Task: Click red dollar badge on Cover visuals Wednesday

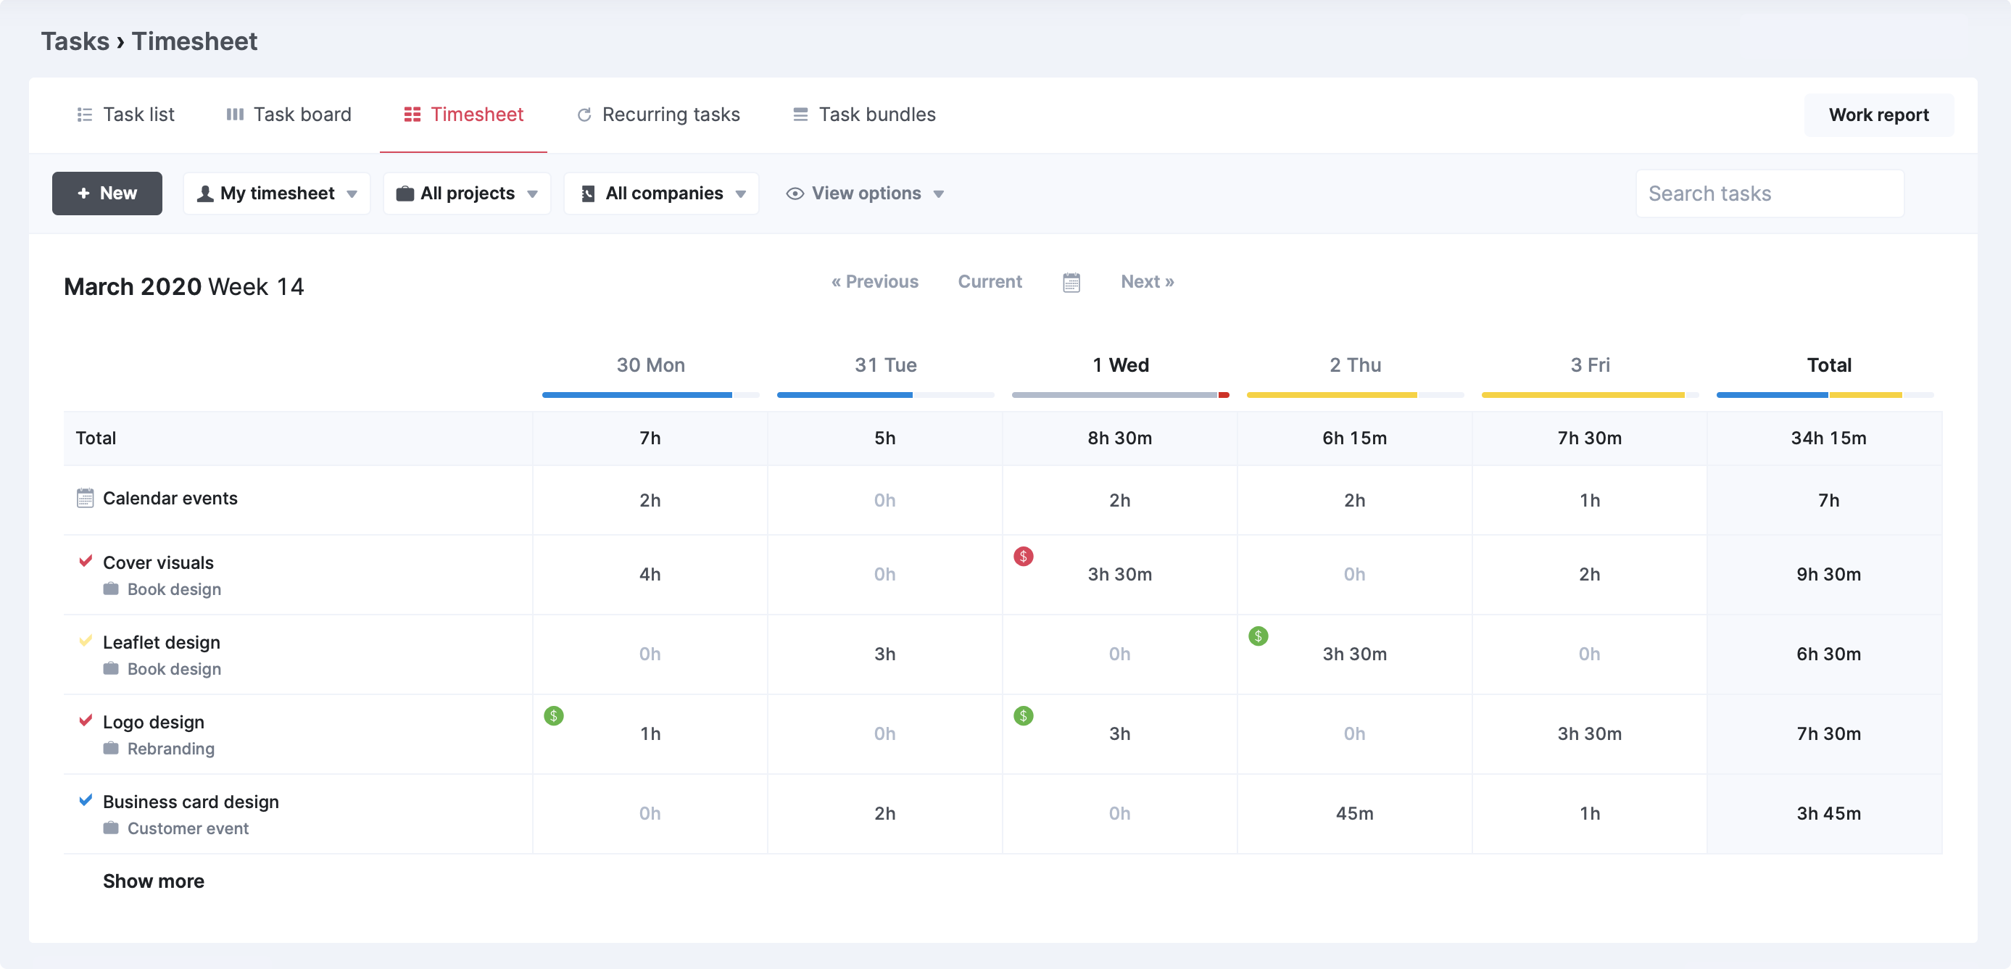Action: (1023, 557)
